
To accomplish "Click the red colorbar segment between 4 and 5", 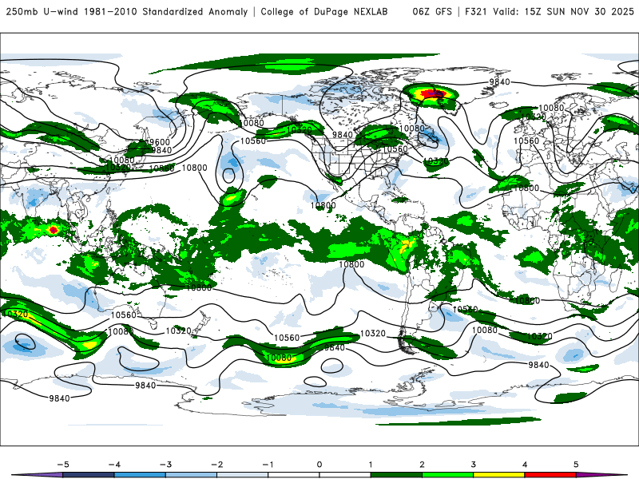I will coord(550,475).
